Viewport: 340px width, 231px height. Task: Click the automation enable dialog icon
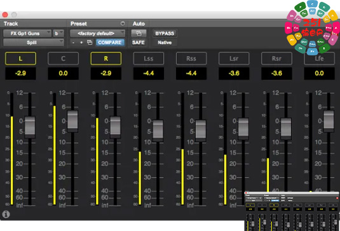(x=139, y=34)
